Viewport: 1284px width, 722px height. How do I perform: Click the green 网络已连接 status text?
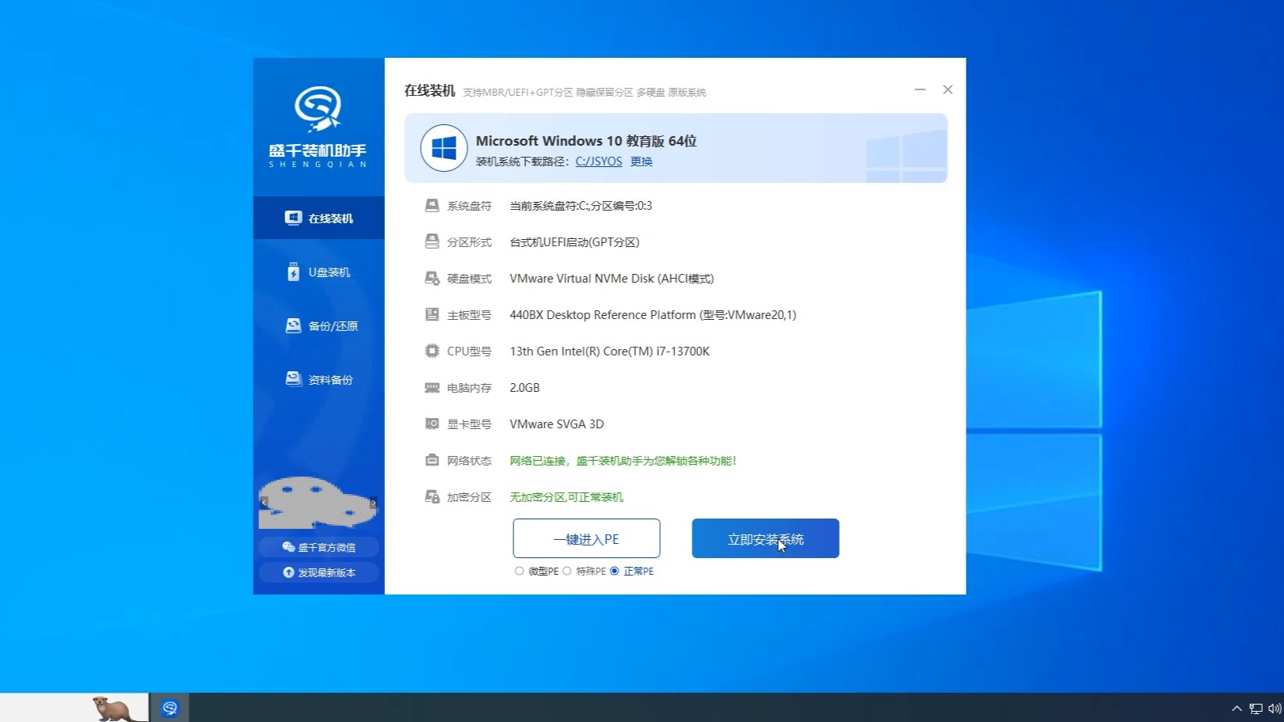pos(623,461)
